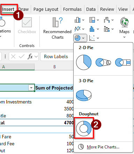
Task: Go to the Formulas tab
Action: pos(72,9)
